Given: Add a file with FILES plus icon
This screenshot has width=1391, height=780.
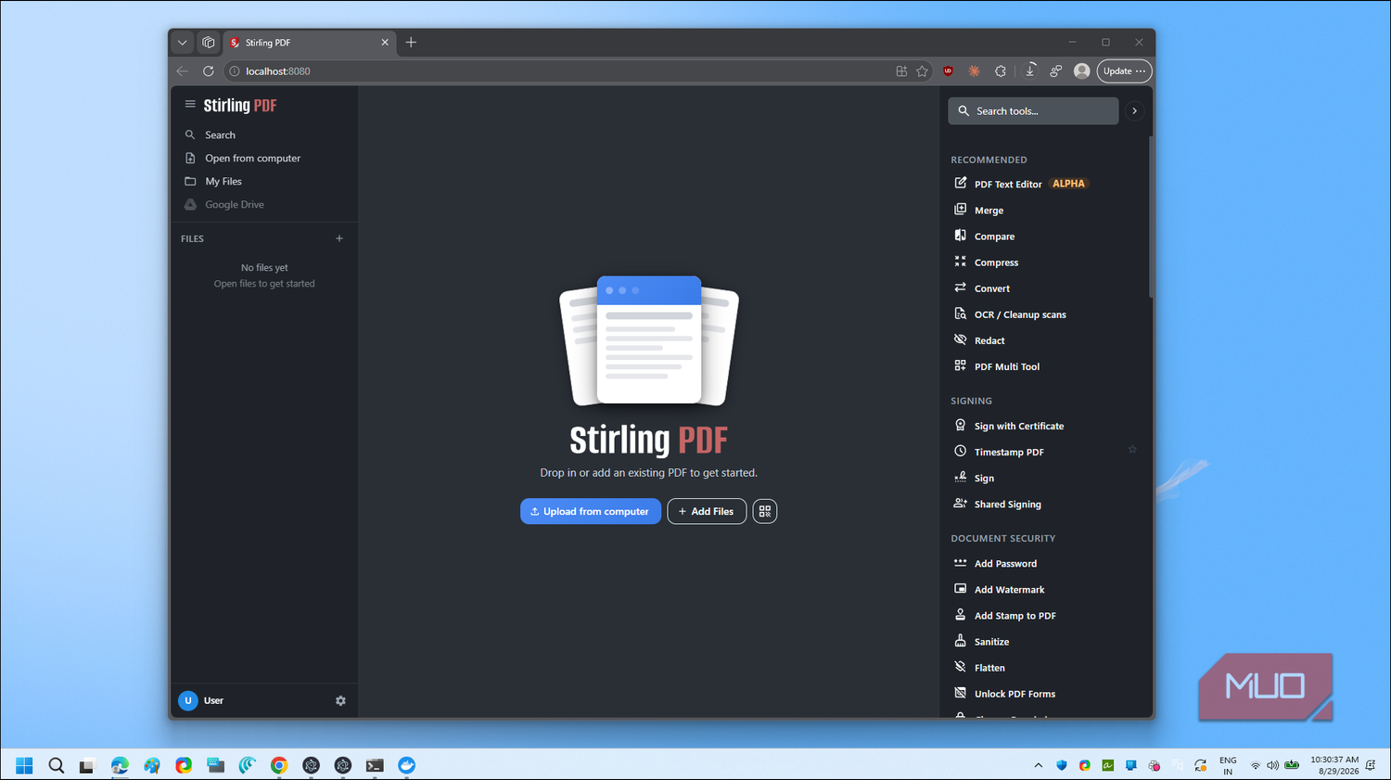Looking at the screenshot, I should [x=339, y=238].
